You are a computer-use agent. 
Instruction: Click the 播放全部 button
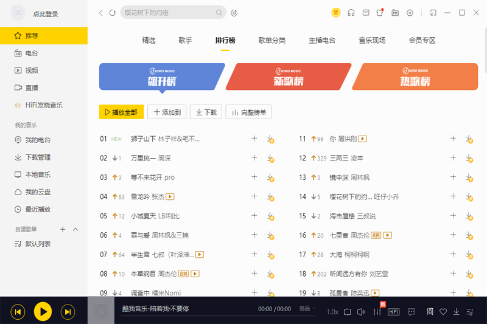pos(121,112)
